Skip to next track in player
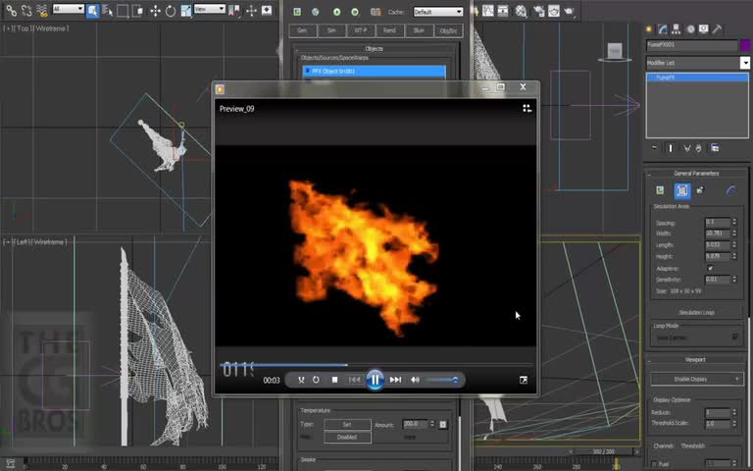Viewport: 753px width, 471px height. [395, 380]
